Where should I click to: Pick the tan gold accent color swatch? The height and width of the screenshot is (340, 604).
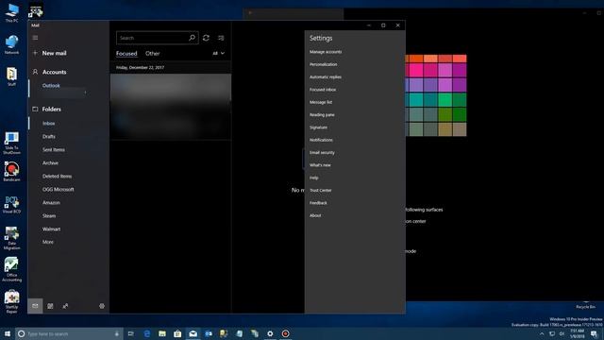point(445,129)
